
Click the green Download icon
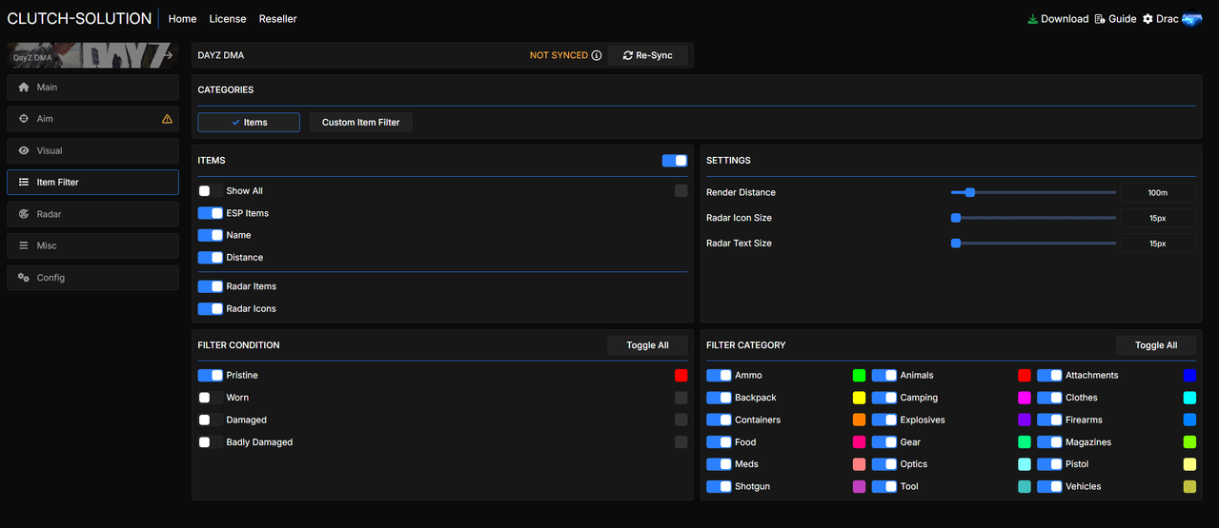[1032, 19]
